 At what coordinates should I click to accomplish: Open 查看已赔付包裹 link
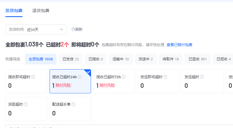180,45
